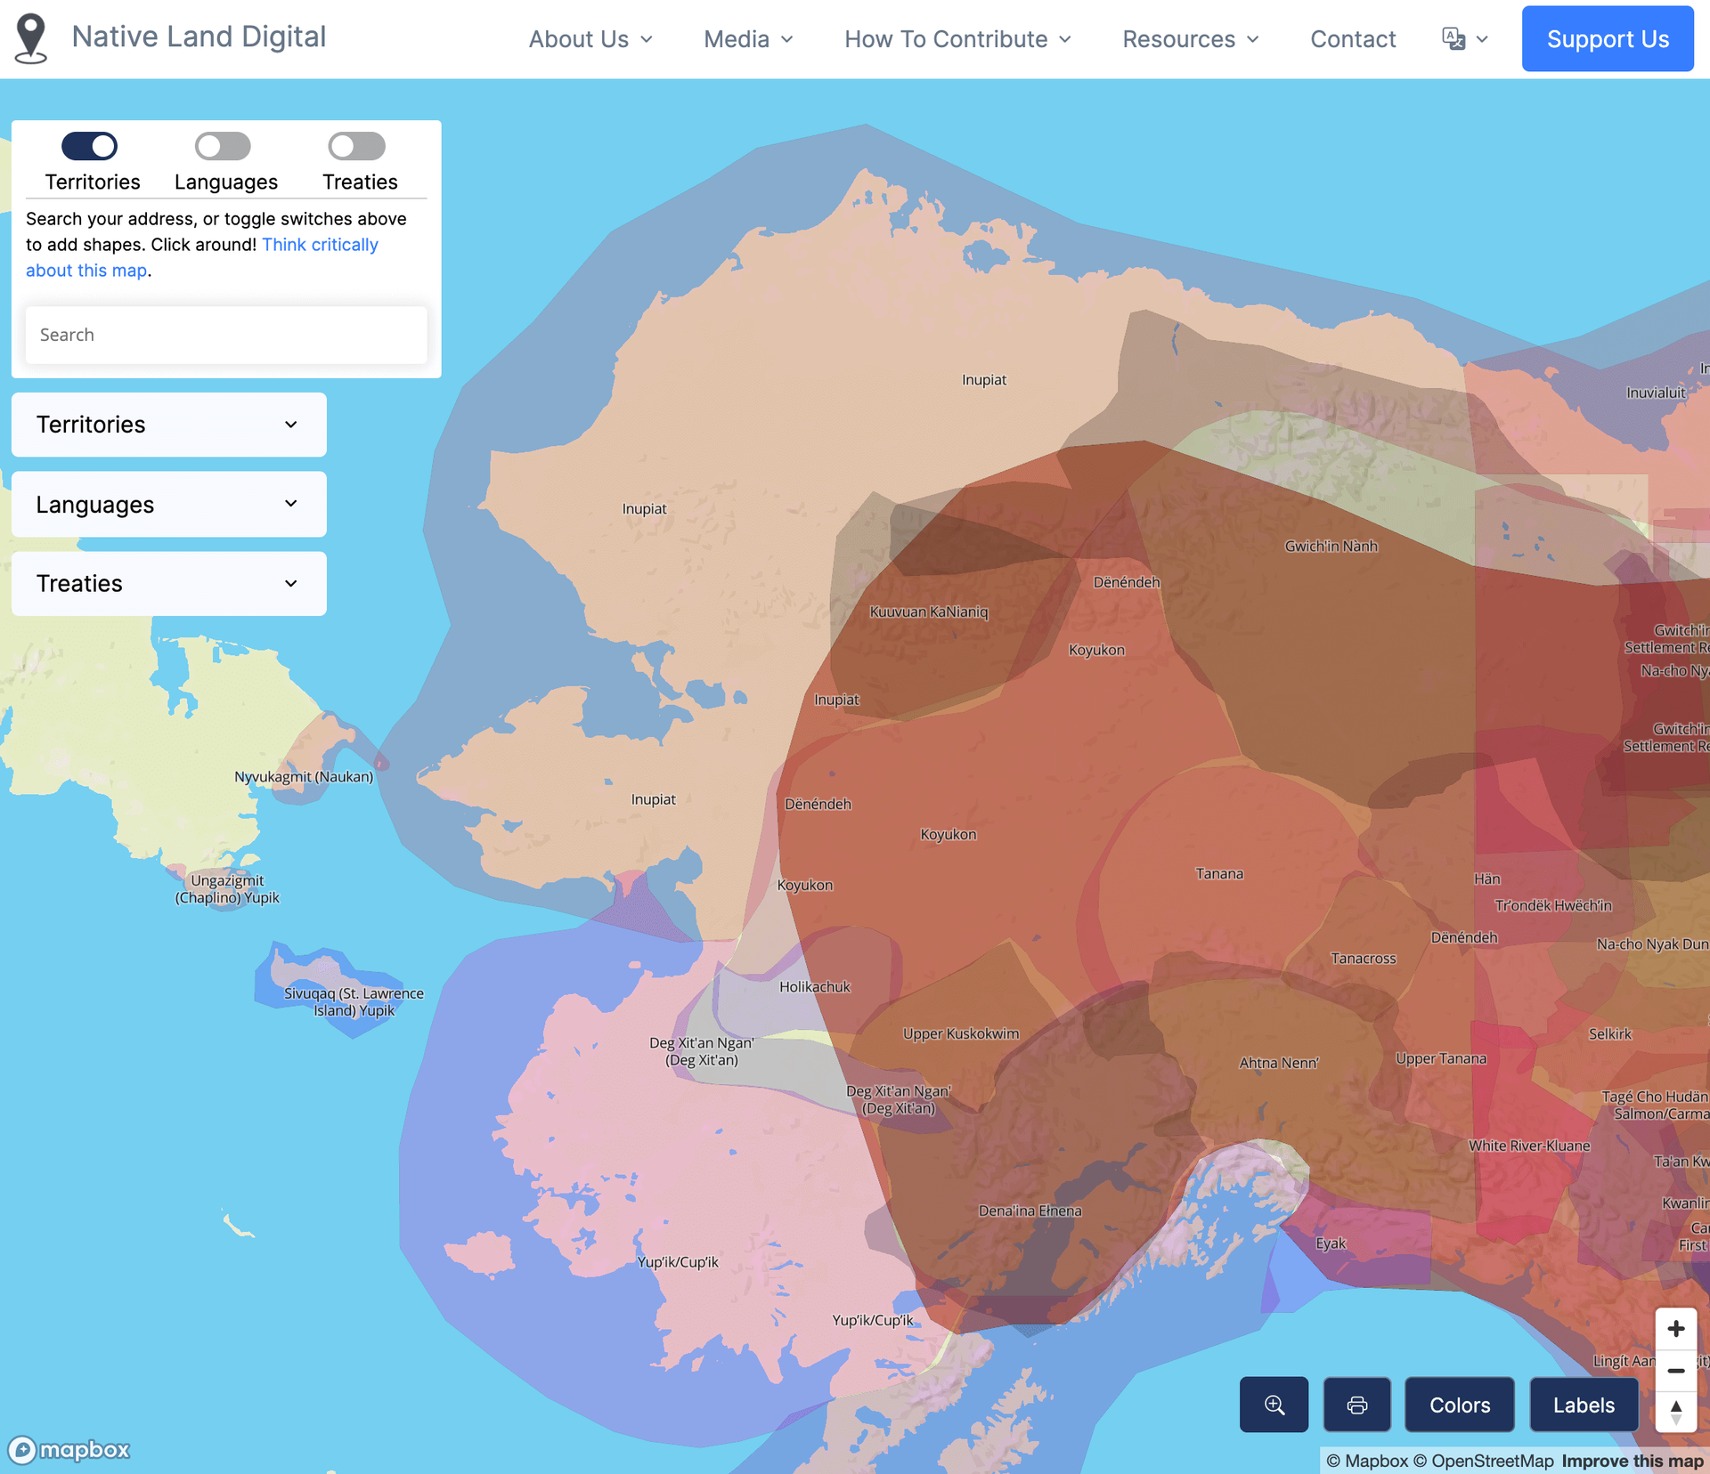Zoom out with the minus map control
The image size is (1710, 1474).
click(x=1675, y=1370)
